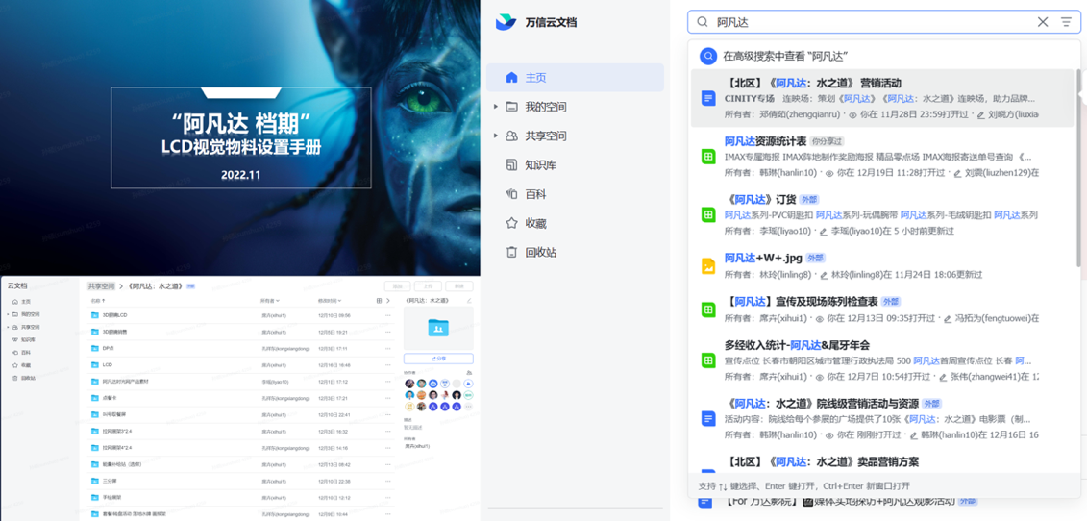Click the more collaborators dots avatar
This screenshot has width=1087, height=521.
tap(469, 406)
